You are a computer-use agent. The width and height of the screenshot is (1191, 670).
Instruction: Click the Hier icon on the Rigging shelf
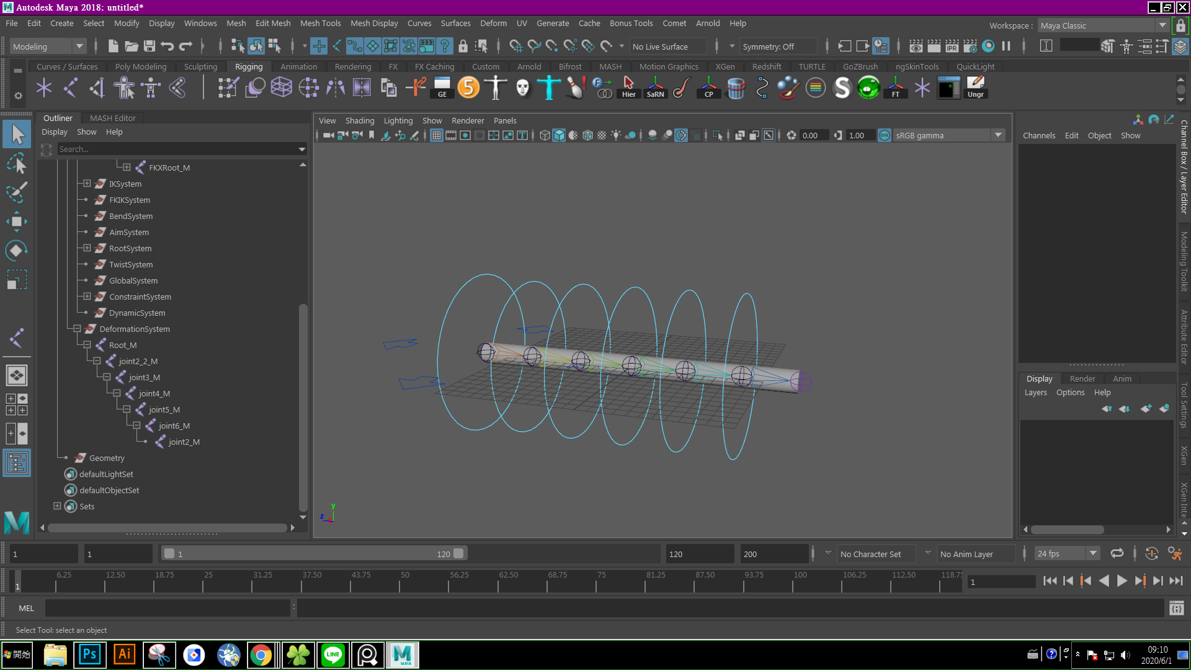[628, 87]
